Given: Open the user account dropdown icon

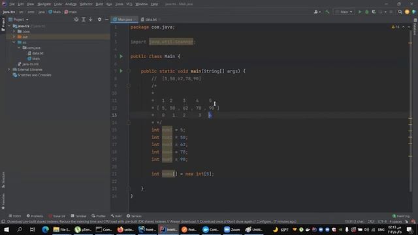Looking at the screenshot, I should (317, 12).
